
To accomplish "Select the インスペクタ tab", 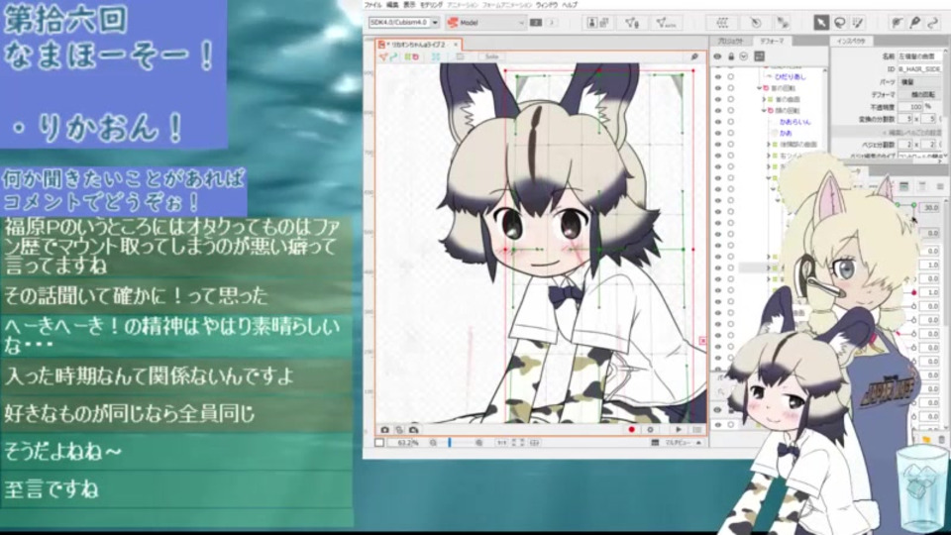I will click(851, 41).
